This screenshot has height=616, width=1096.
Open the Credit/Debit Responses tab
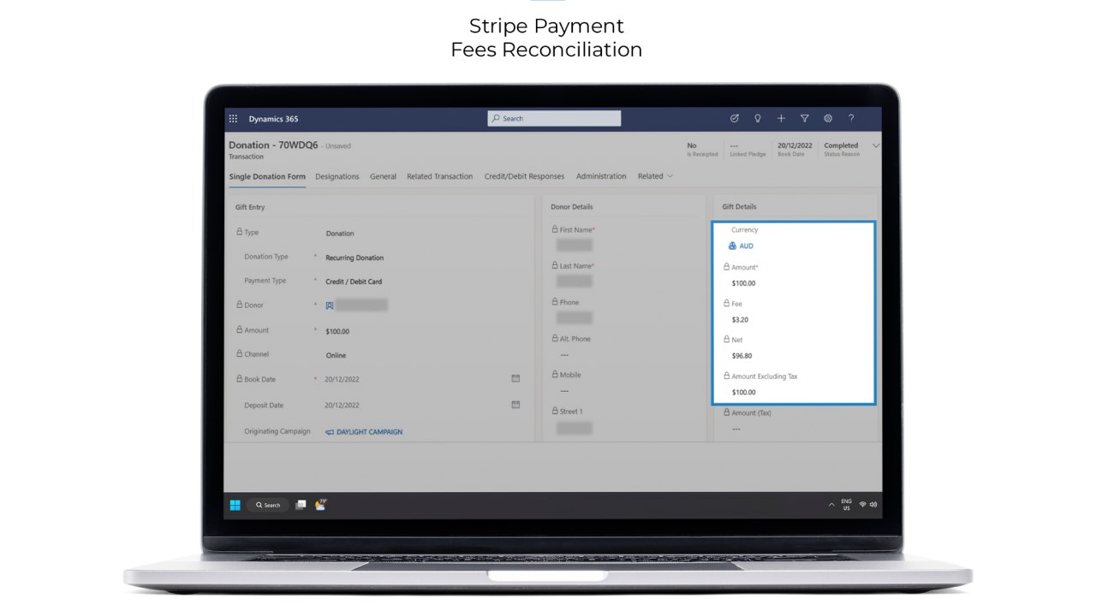pos(524,176)
